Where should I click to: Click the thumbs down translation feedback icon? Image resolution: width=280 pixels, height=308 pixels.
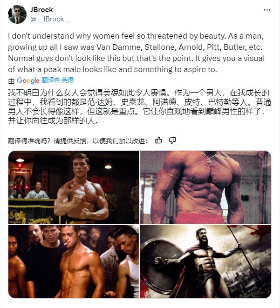coord(172,141)
